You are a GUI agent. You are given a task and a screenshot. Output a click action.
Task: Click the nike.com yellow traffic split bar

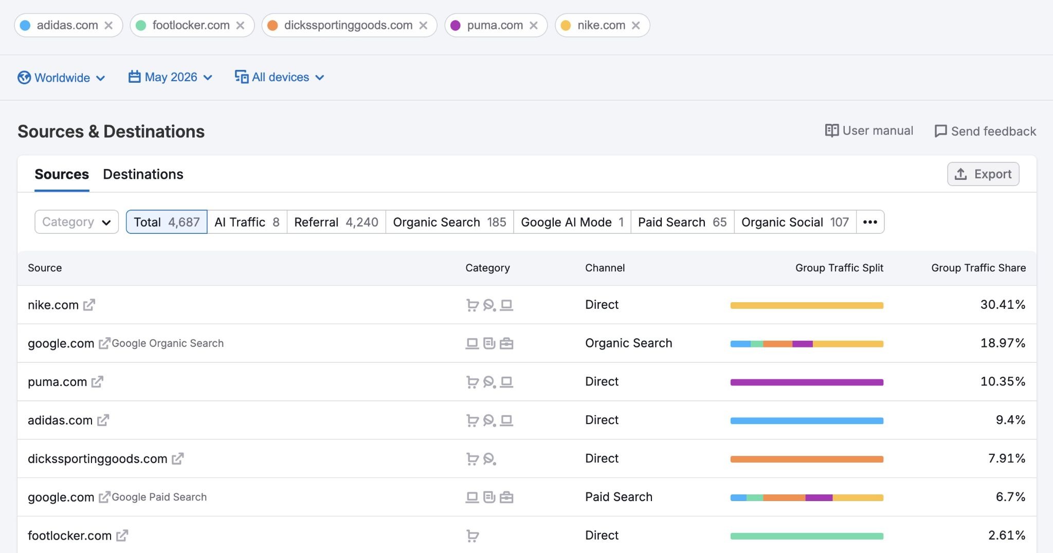pyautogui.click(x=807, y=305)
